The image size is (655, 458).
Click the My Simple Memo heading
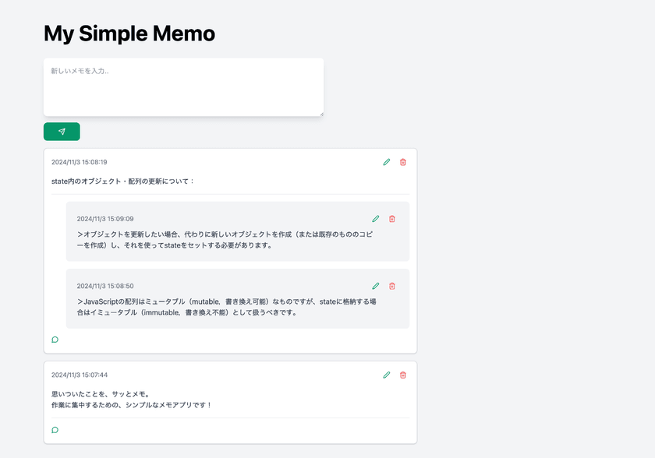click(129, 33)
